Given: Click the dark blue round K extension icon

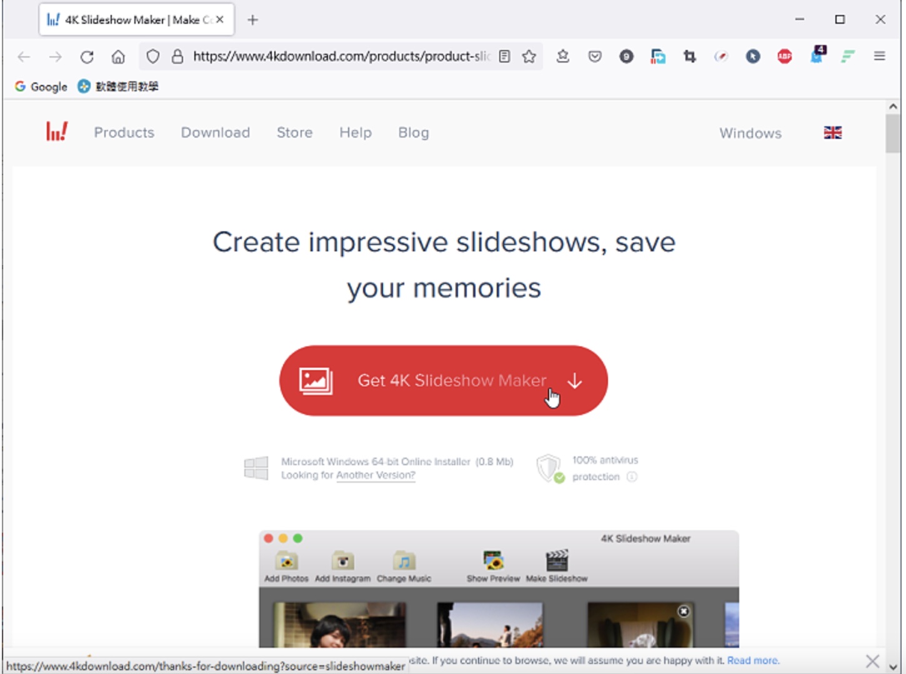Looking at the screenshot, I should coord(753,57).
